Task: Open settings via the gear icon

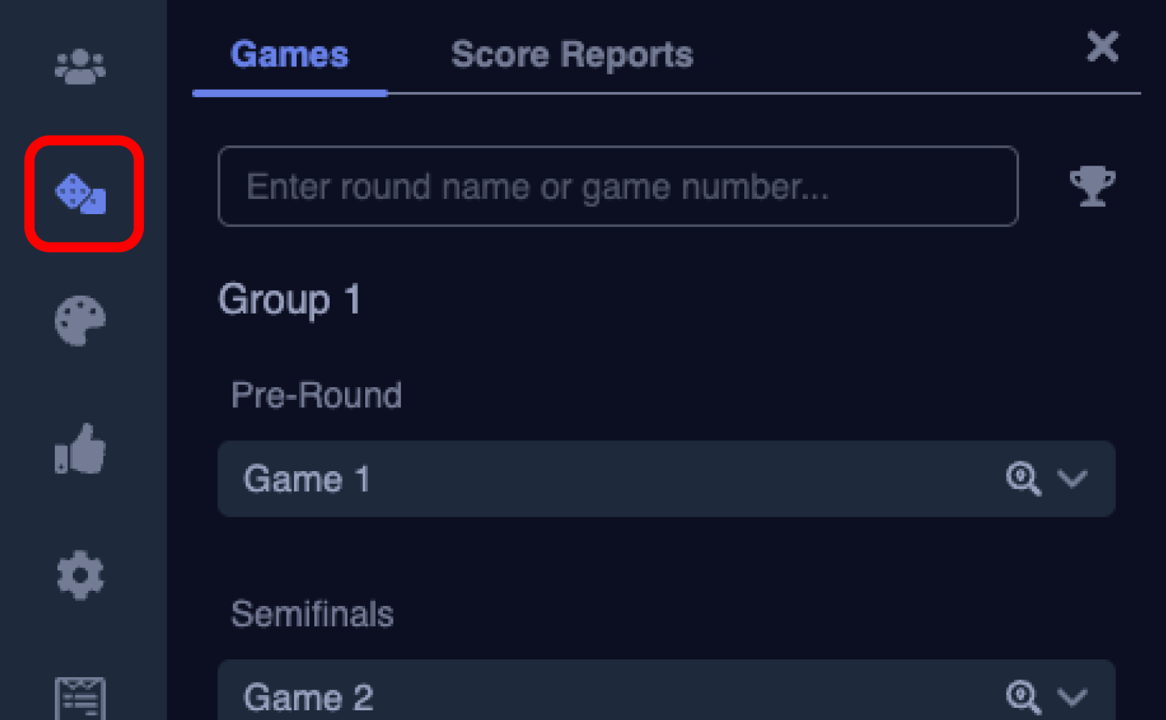Action: tap(80, 575)
